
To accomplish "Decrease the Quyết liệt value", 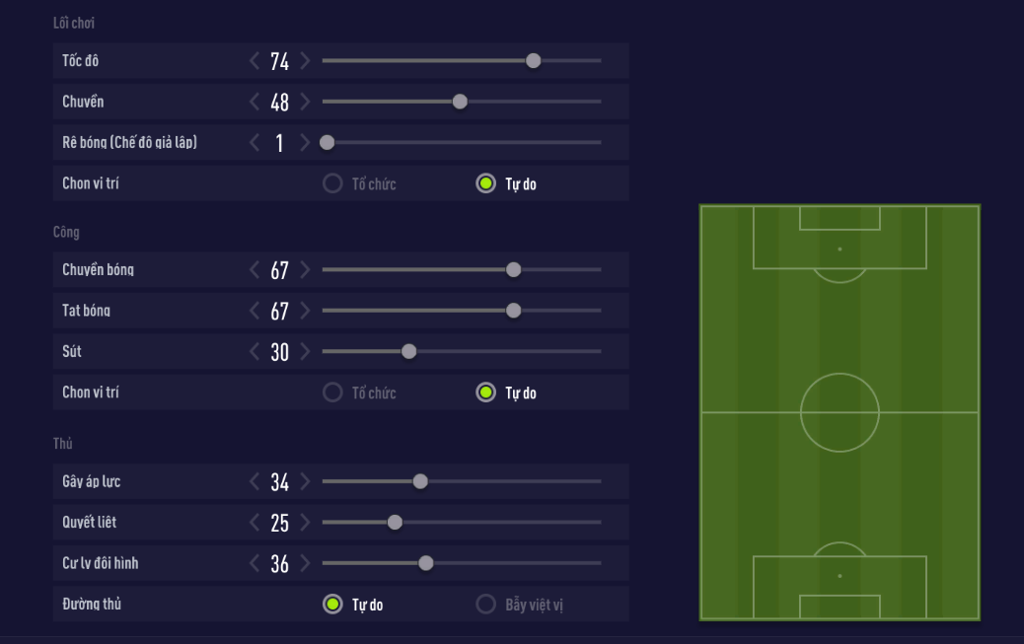I will 255,522.
